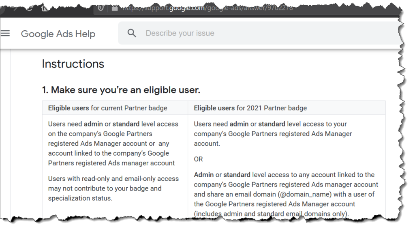The image size is (415, 235).
Task: Click the '2021 Partner badge' column header
Action: (x=250, y=108)
